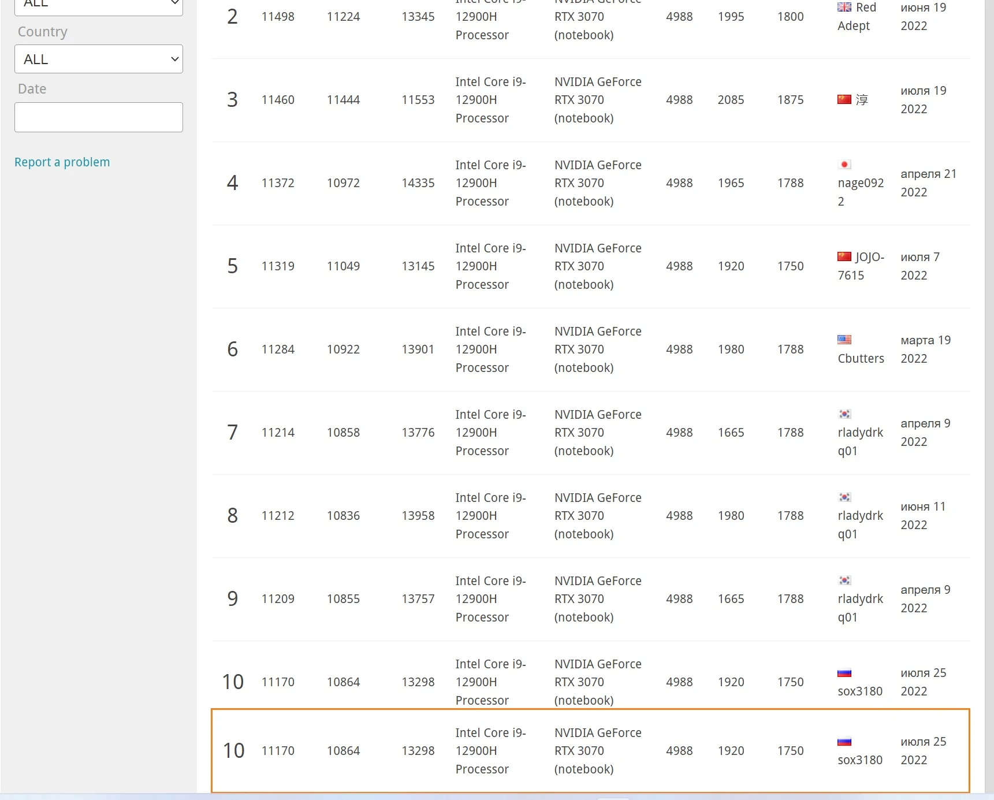Expand the top ALL dropdown above Country
Viewport: 994px width, 800px height.
tap(99, 5)
